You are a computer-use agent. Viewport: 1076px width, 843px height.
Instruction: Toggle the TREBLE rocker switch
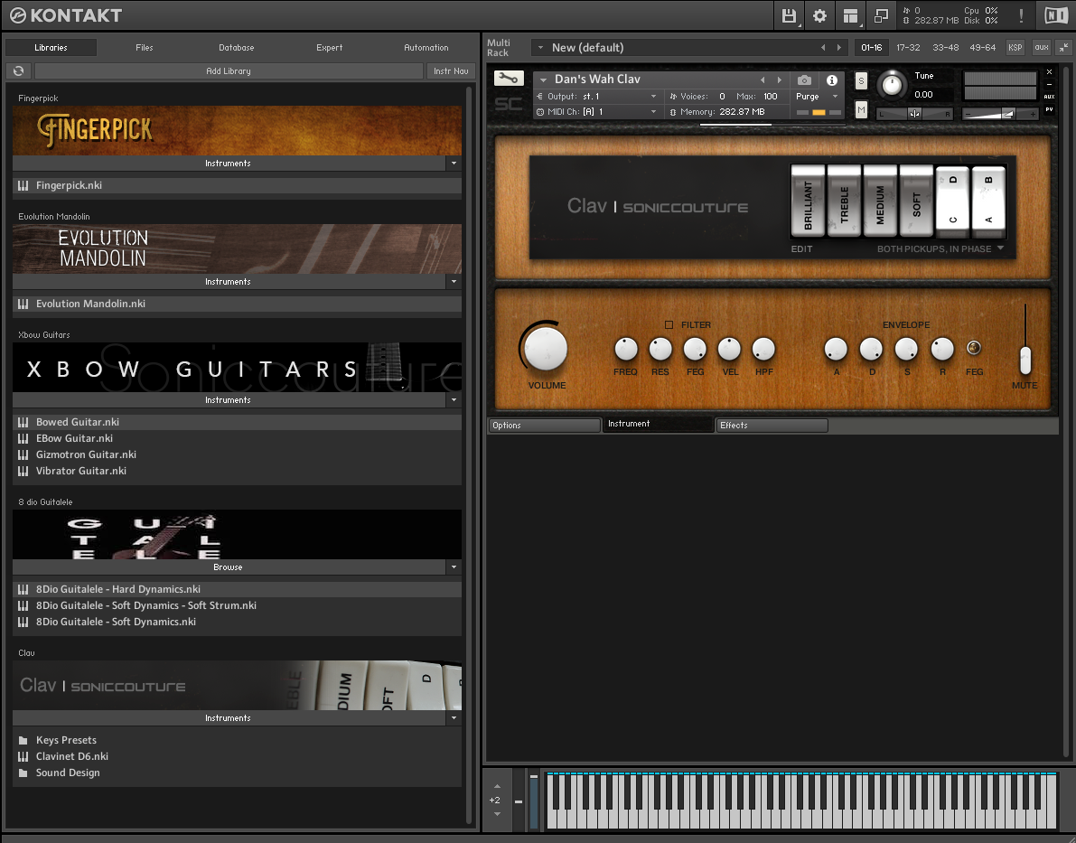pos(844,201)
